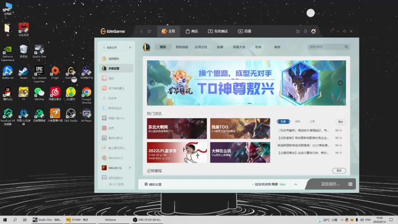Open Windows taskbar search

click(15, 220)
